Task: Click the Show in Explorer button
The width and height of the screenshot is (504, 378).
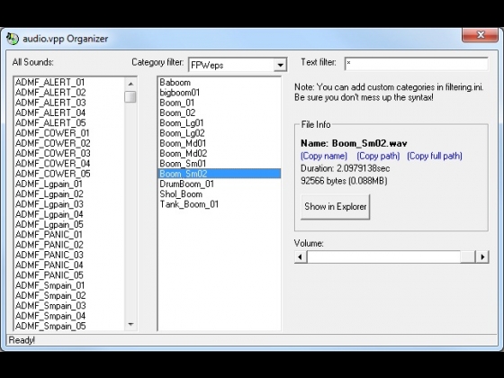Action: [335, 207]
